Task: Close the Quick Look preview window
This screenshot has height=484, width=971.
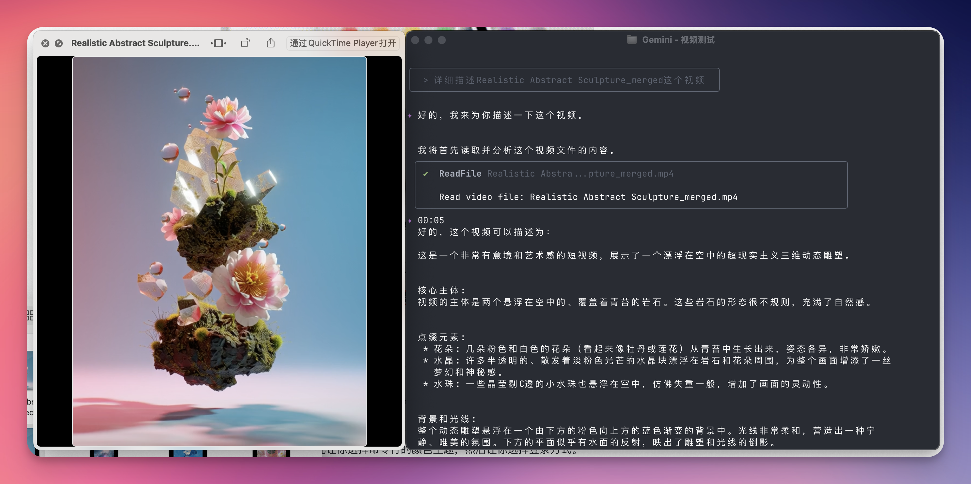Action: 45,43
